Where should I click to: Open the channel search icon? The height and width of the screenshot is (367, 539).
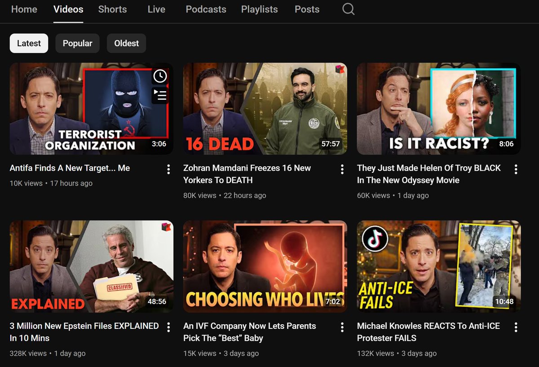click(x=348, y=9)
